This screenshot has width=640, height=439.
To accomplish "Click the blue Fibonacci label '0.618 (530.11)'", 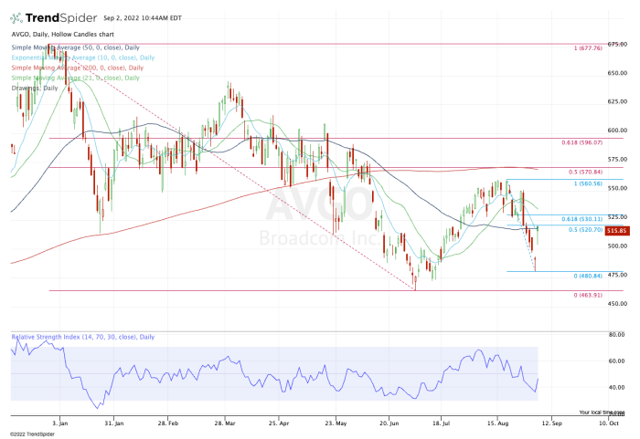I will [582, 219].
